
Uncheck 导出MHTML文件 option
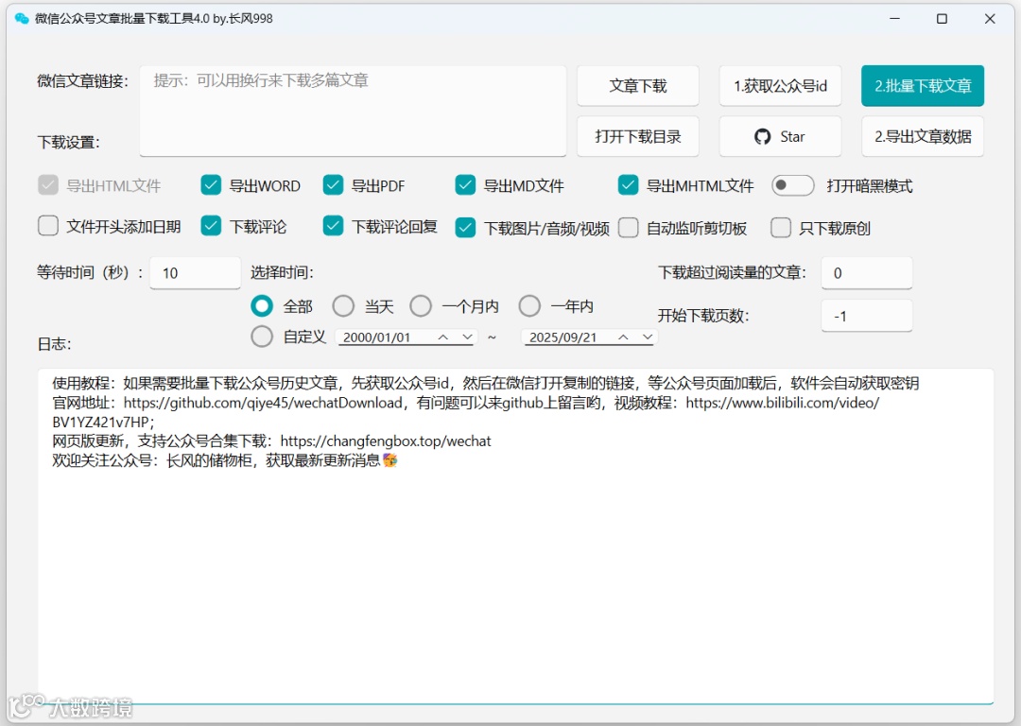628,185
